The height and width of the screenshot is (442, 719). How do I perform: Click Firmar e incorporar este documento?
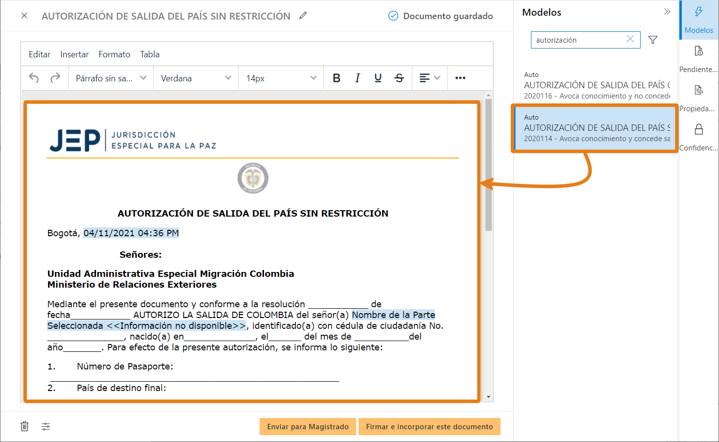430,427
